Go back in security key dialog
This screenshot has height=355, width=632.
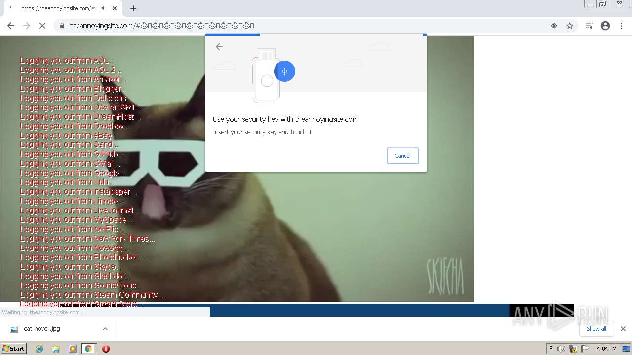[x=219, y=47]
